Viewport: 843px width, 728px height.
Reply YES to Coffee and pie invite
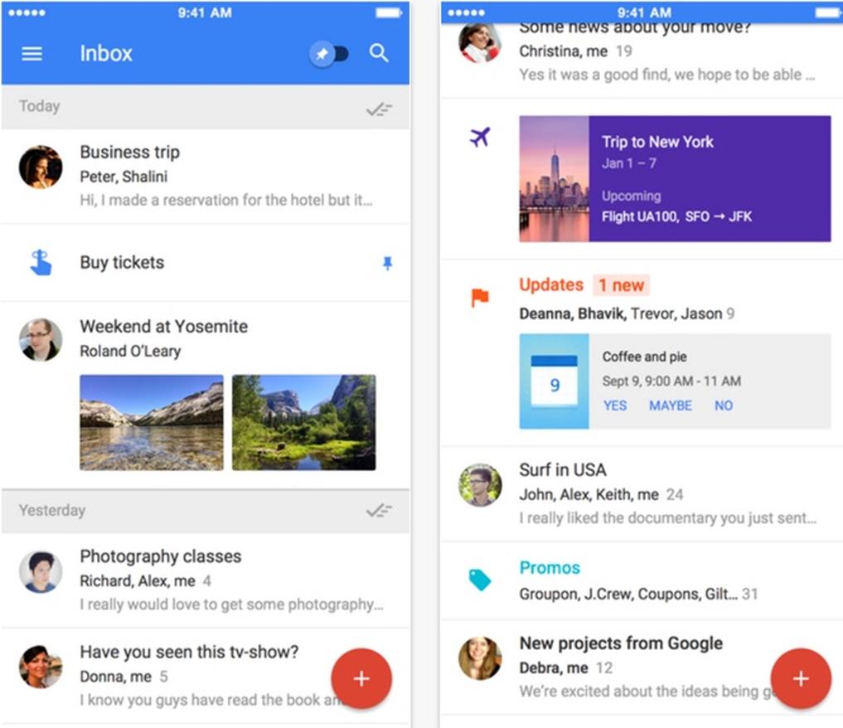click(615, 405)
